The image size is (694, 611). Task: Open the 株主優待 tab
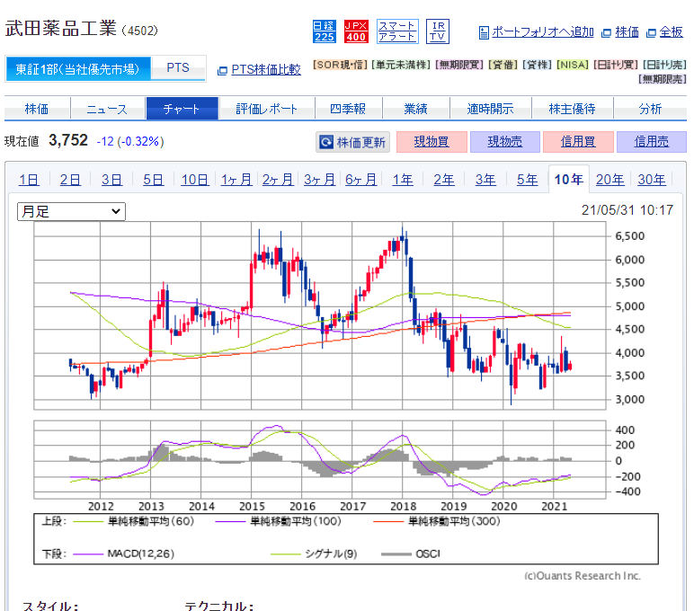click(573, 109)
